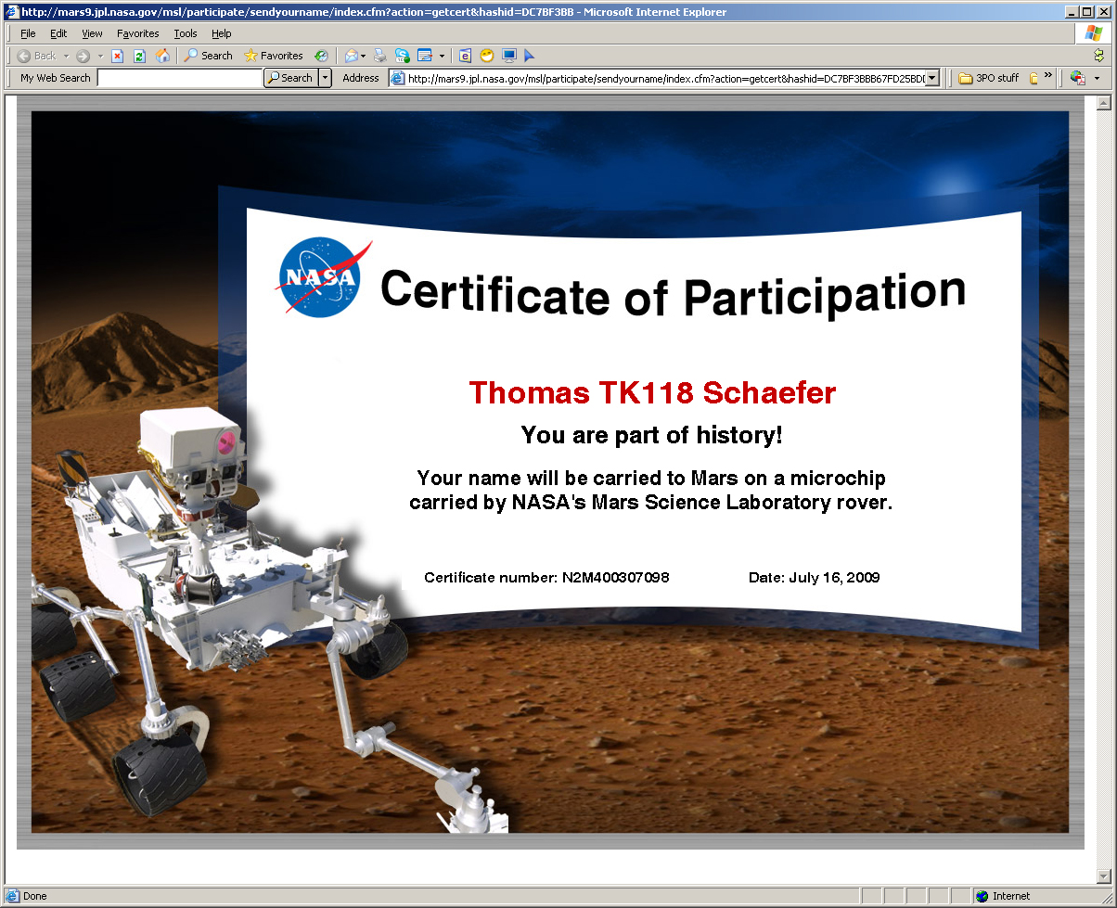
Task: Click the name 'Thomas TK118 Schaefer'
Action: [652, 392]
